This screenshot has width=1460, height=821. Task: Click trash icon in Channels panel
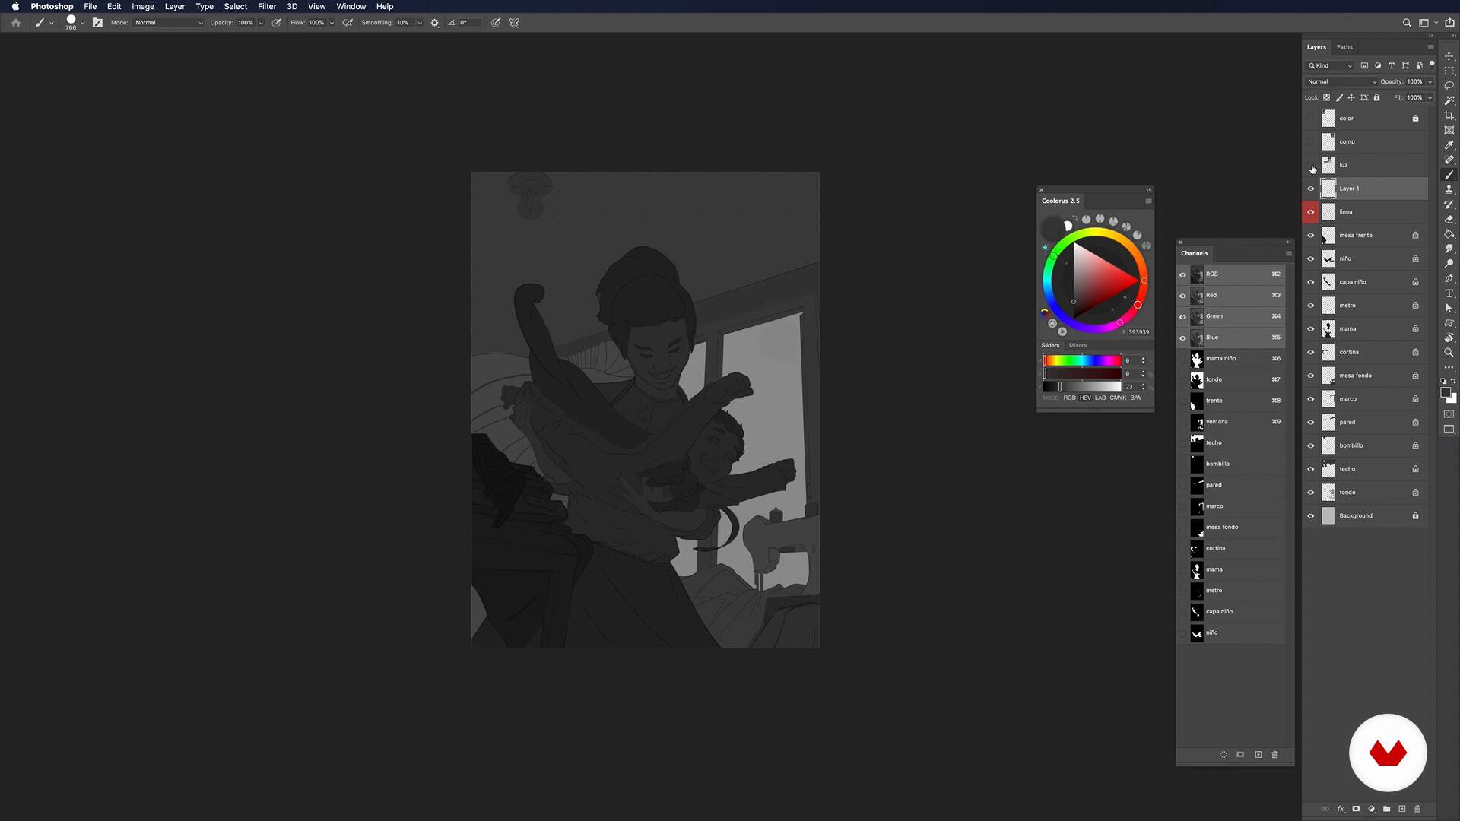click(1275, 755)
